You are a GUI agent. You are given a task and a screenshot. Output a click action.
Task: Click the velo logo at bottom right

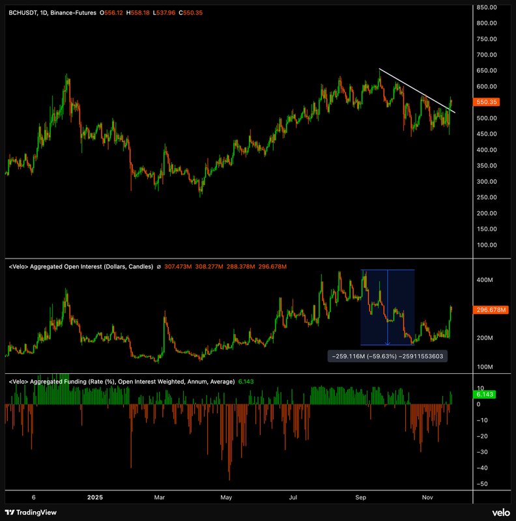[x=500, y=513]
